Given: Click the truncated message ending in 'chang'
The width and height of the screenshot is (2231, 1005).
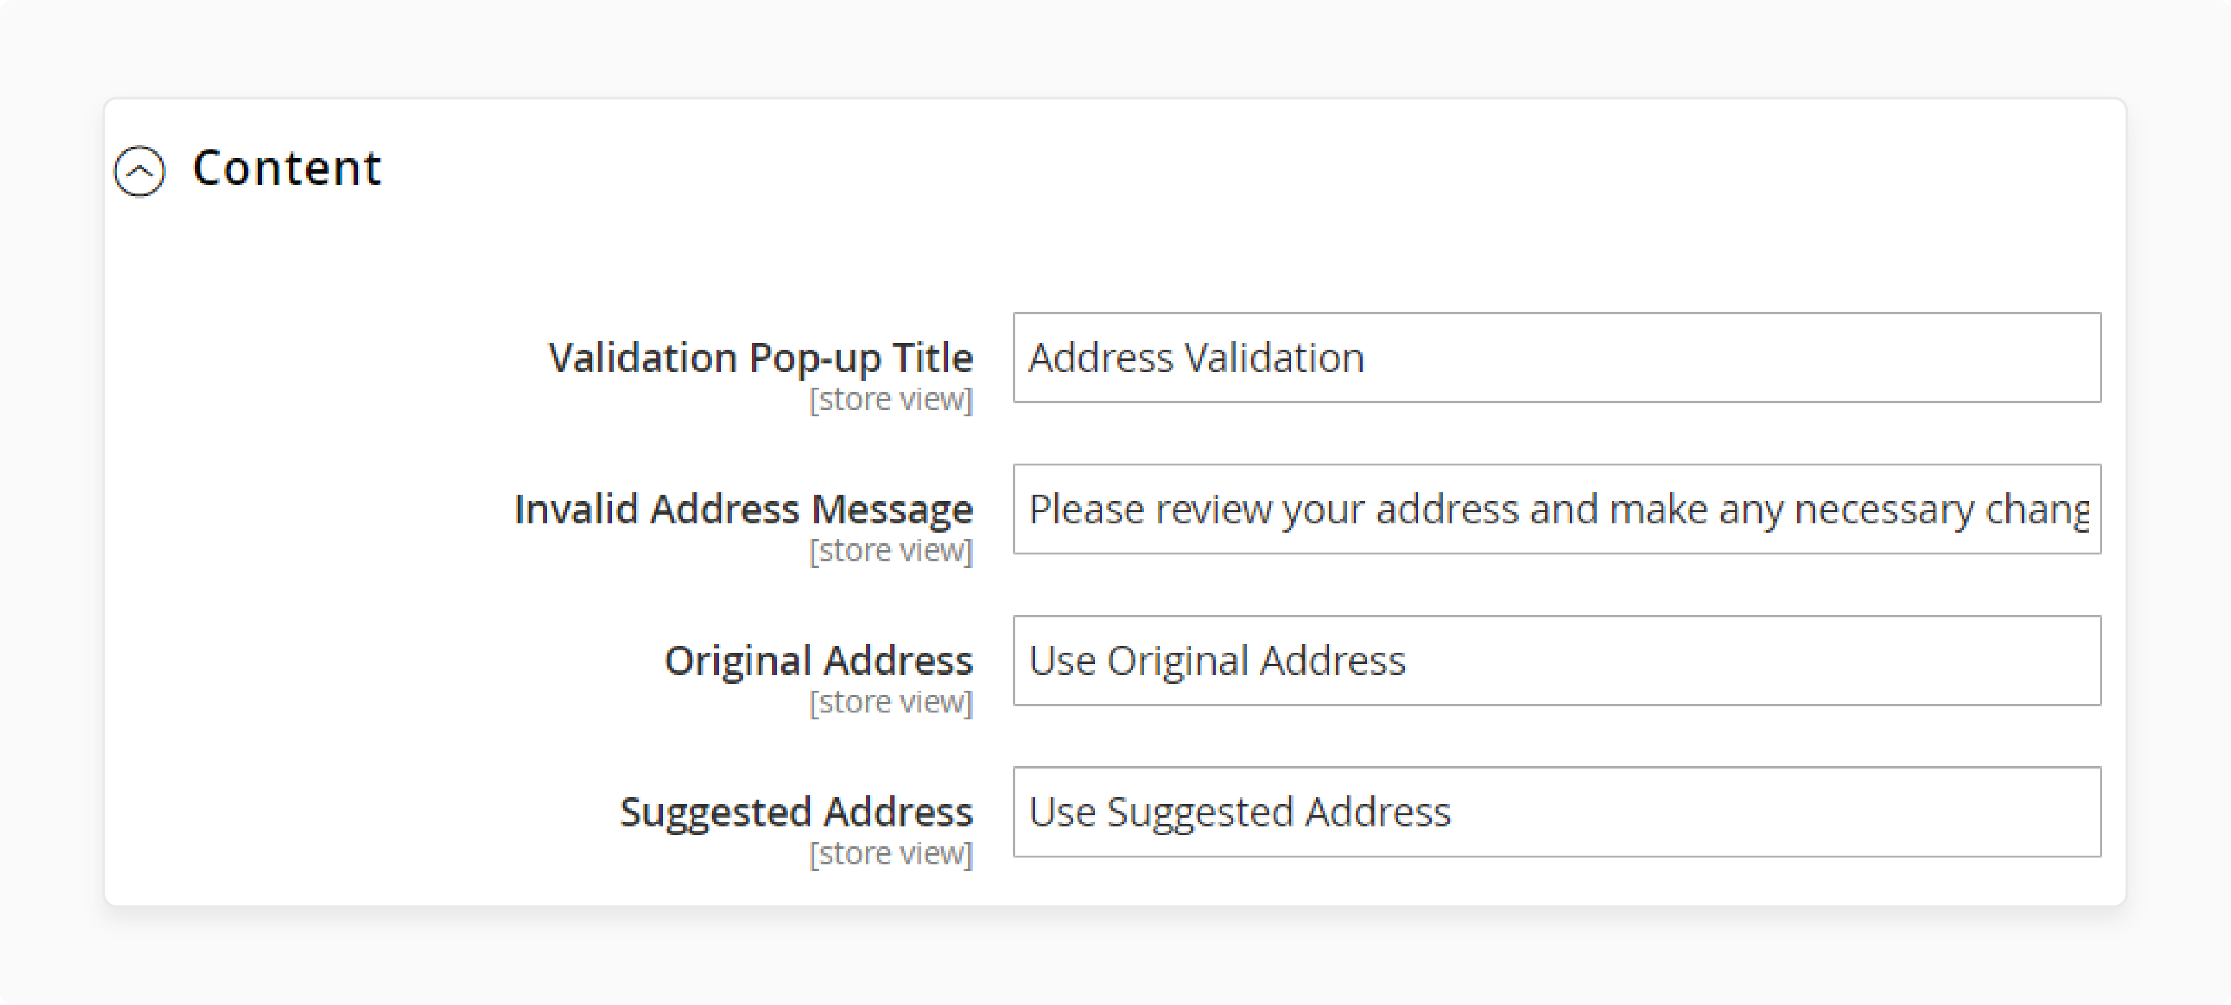Looking at the screenshot, I should (x=1557, y=509).
